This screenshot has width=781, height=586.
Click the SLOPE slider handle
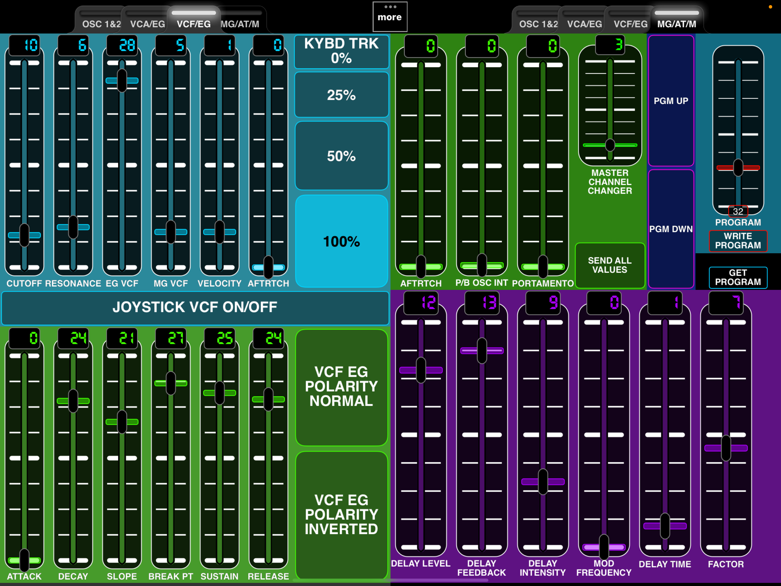tap(122, 422)
